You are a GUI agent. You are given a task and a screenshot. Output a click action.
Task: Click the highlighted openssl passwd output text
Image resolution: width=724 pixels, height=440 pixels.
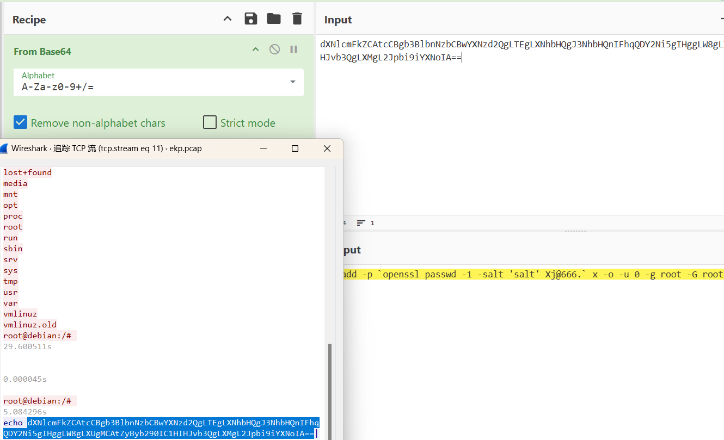[x=532, y=274]
